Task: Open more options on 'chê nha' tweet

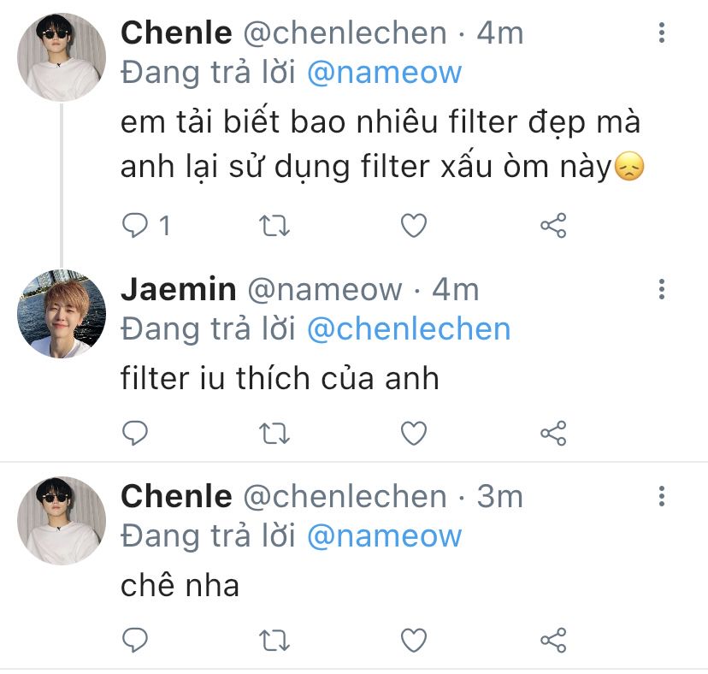Action: [x=662, y=496]
